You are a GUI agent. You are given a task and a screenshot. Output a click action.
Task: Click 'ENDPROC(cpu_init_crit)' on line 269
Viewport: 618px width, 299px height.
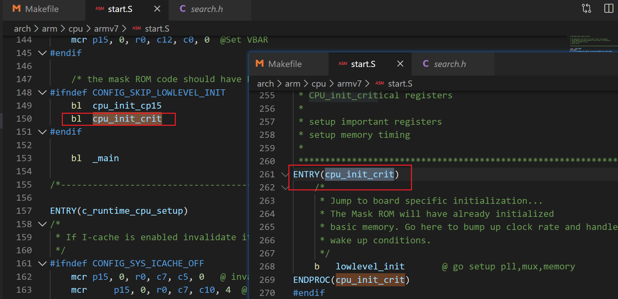[x=352, y=280]
